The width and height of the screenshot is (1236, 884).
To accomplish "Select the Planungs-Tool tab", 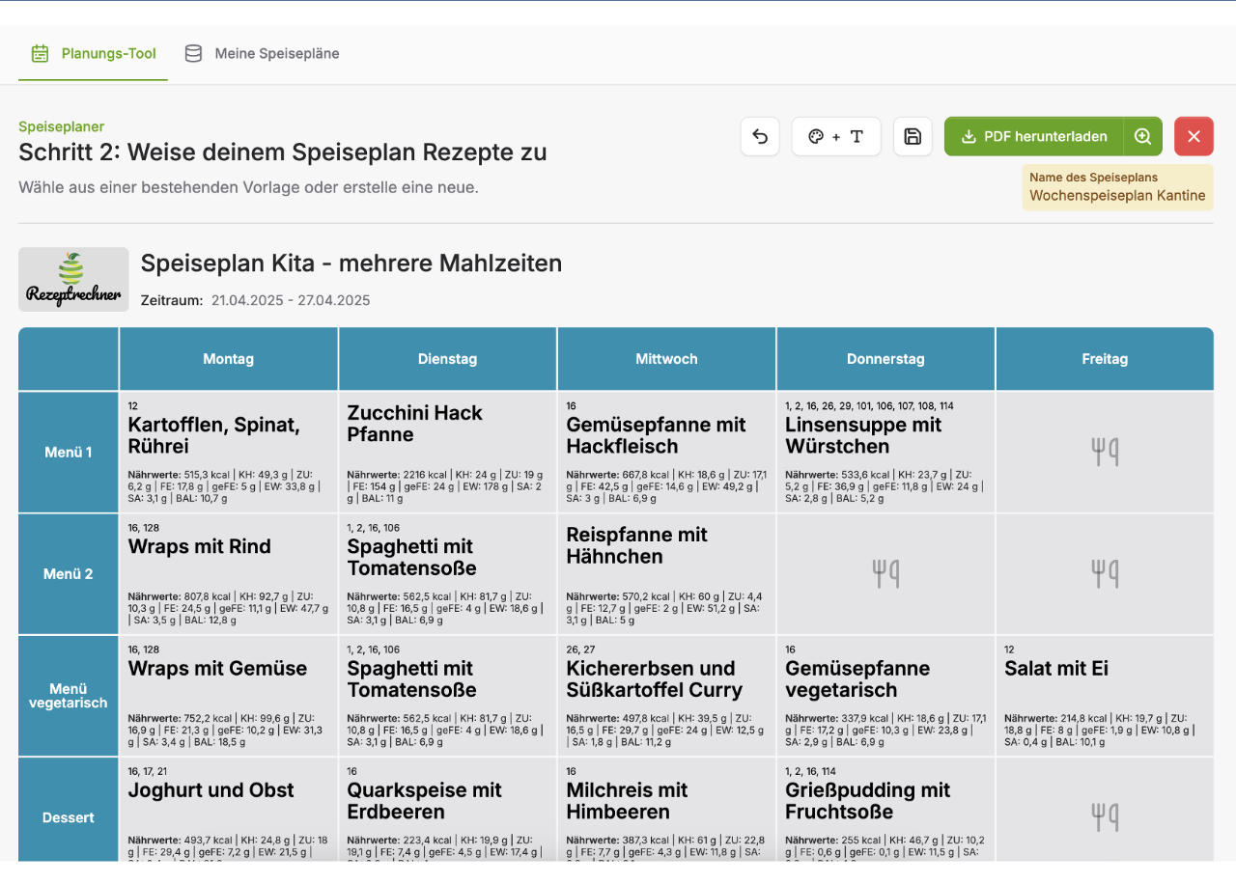I will (94, 54).
